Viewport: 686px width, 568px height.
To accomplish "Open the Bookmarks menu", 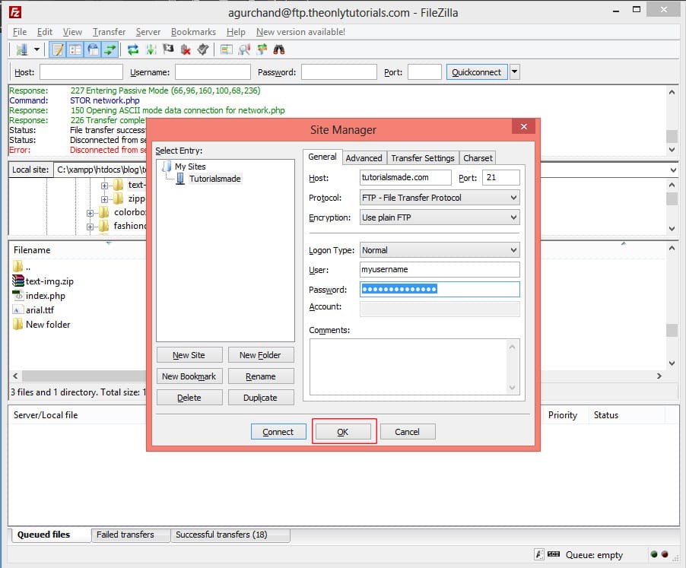I will (x=193, y=31).
